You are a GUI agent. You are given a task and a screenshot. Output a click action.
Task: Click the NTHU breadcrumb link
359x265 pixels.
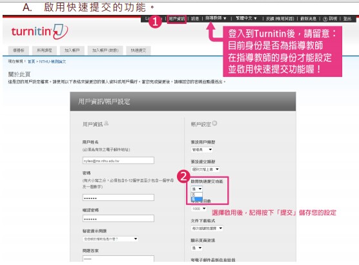52,61
